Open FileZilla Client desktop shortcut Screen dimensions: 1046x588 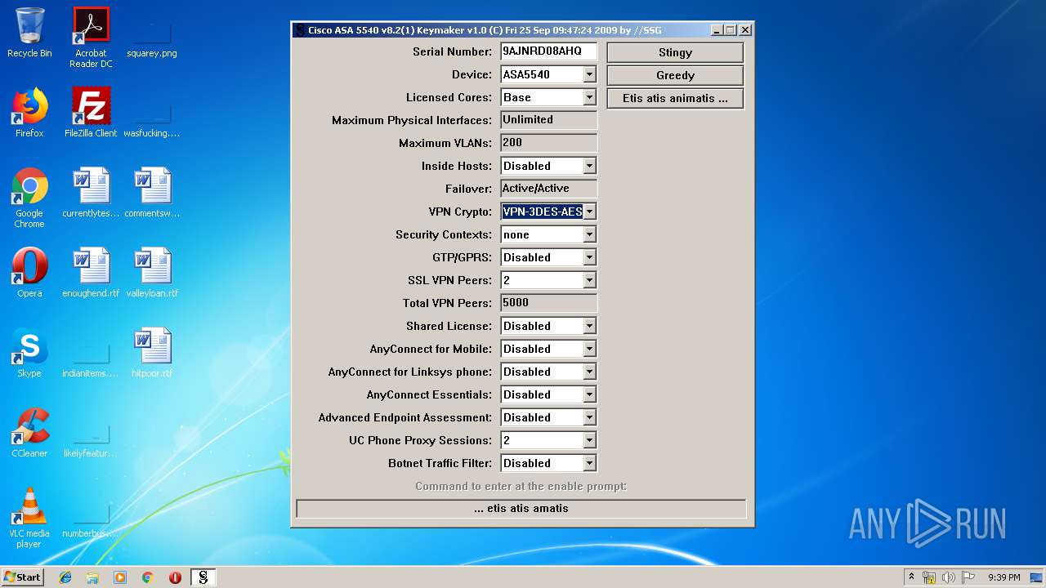[x=91, y=113]
